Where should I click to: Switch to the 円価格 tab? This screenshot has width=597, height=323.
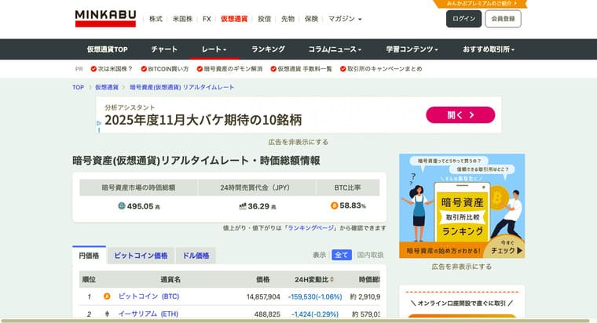(89, 256)
